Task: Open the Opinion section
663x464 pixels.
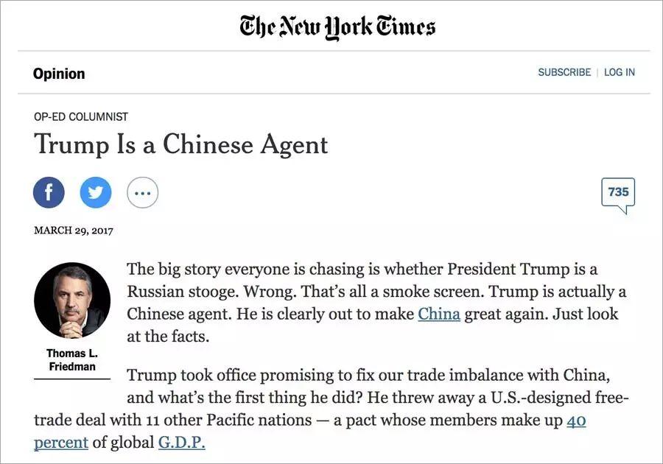Action: pos(59,73)
